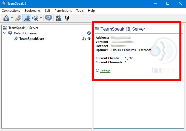Open the disconnect dropdown arrow
The width and height of the screenshot is (186, 131).
[12, 18]
